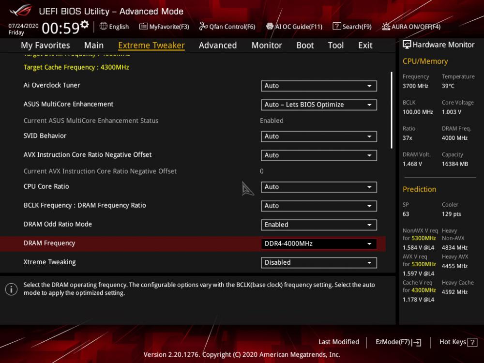The image size is (484, 363).
Task: Select the DRAM Frequency row label
Action: [x=49, y=243]
